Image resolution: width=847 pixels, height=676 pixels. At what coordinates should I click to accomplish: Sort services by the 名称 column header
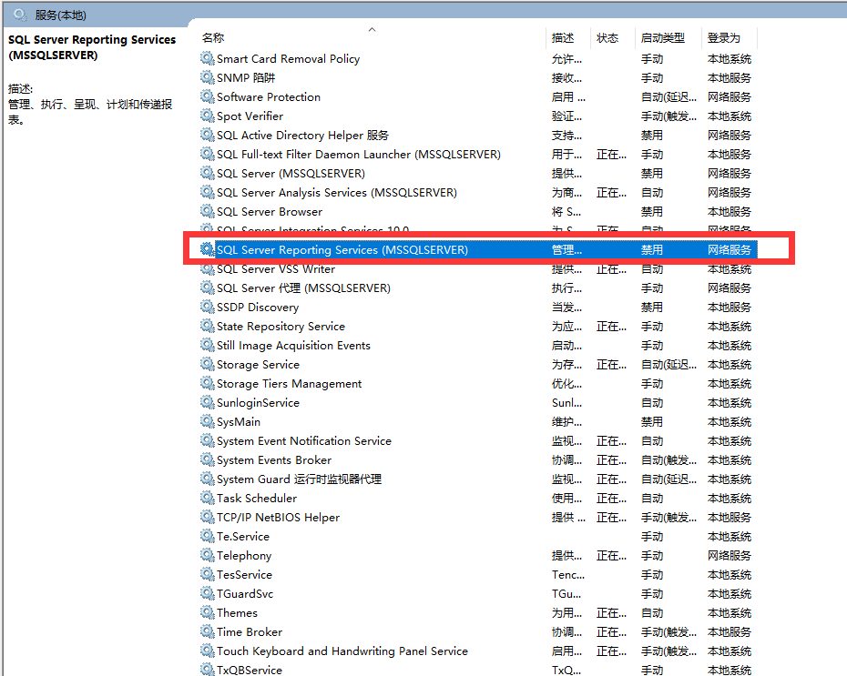tap(213, 38)
